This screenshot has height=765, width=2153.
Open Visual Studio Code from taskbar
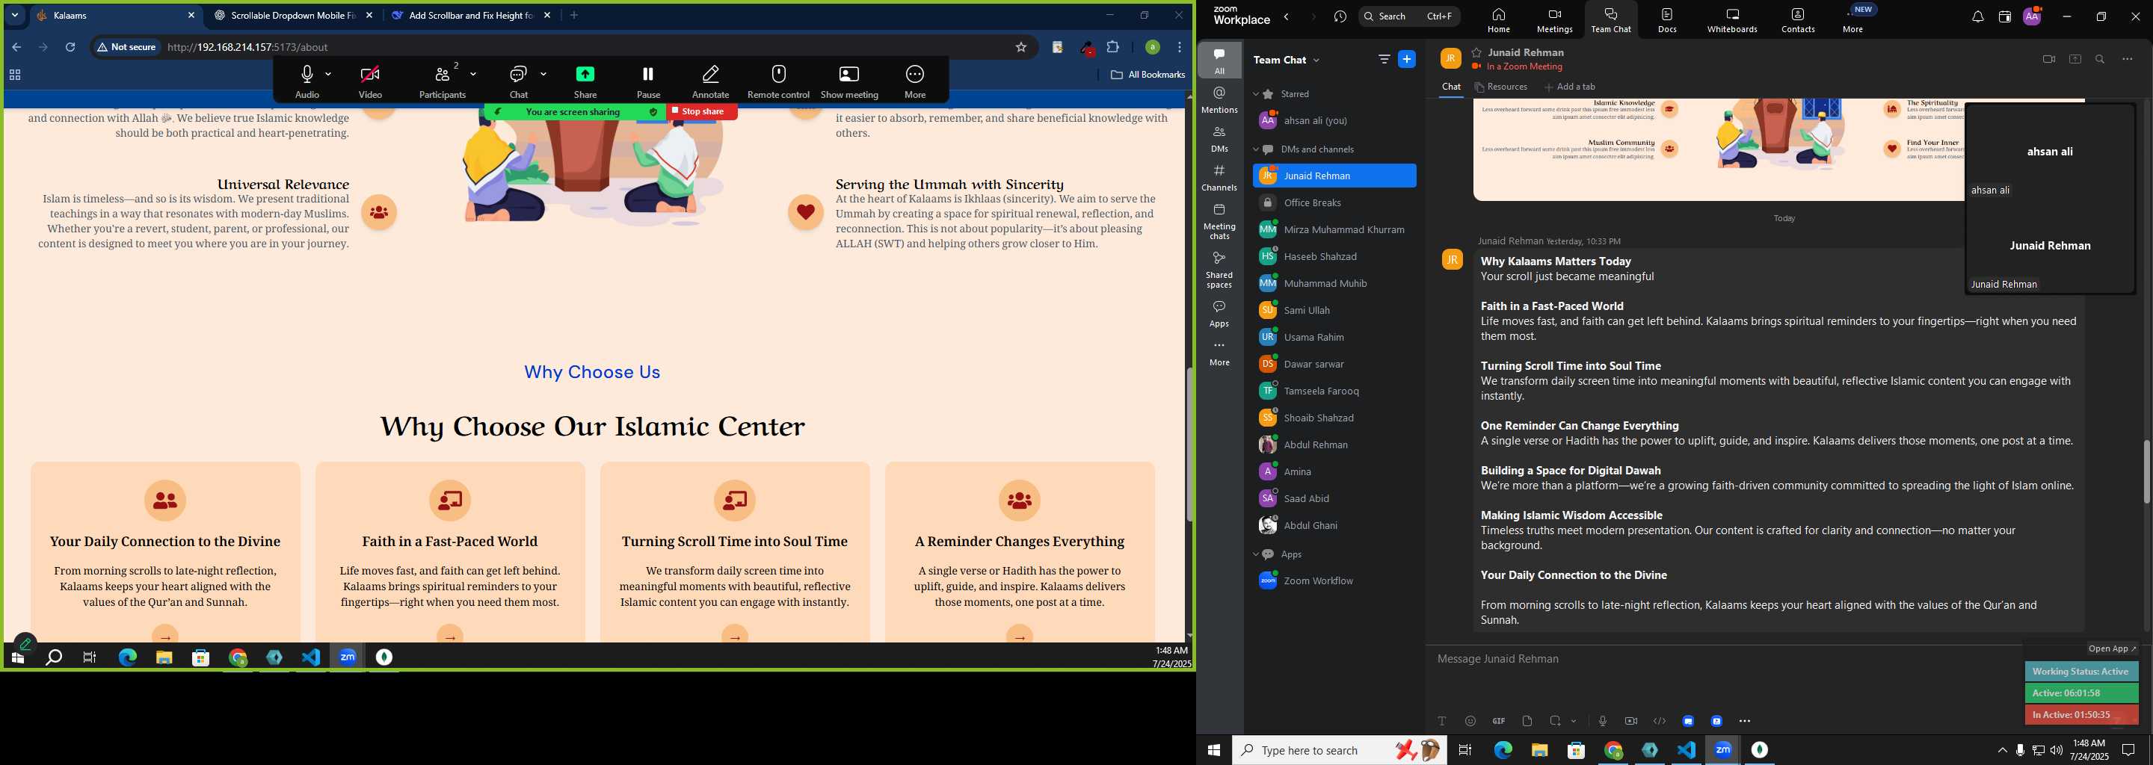(1687, 750)
